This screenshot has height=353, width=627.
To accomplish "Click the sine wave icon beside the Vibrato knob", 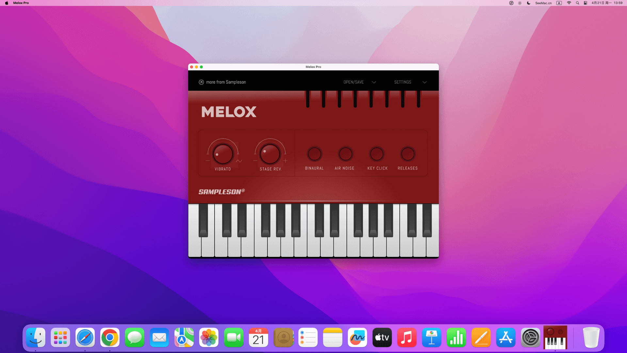I will click(239, 161).
